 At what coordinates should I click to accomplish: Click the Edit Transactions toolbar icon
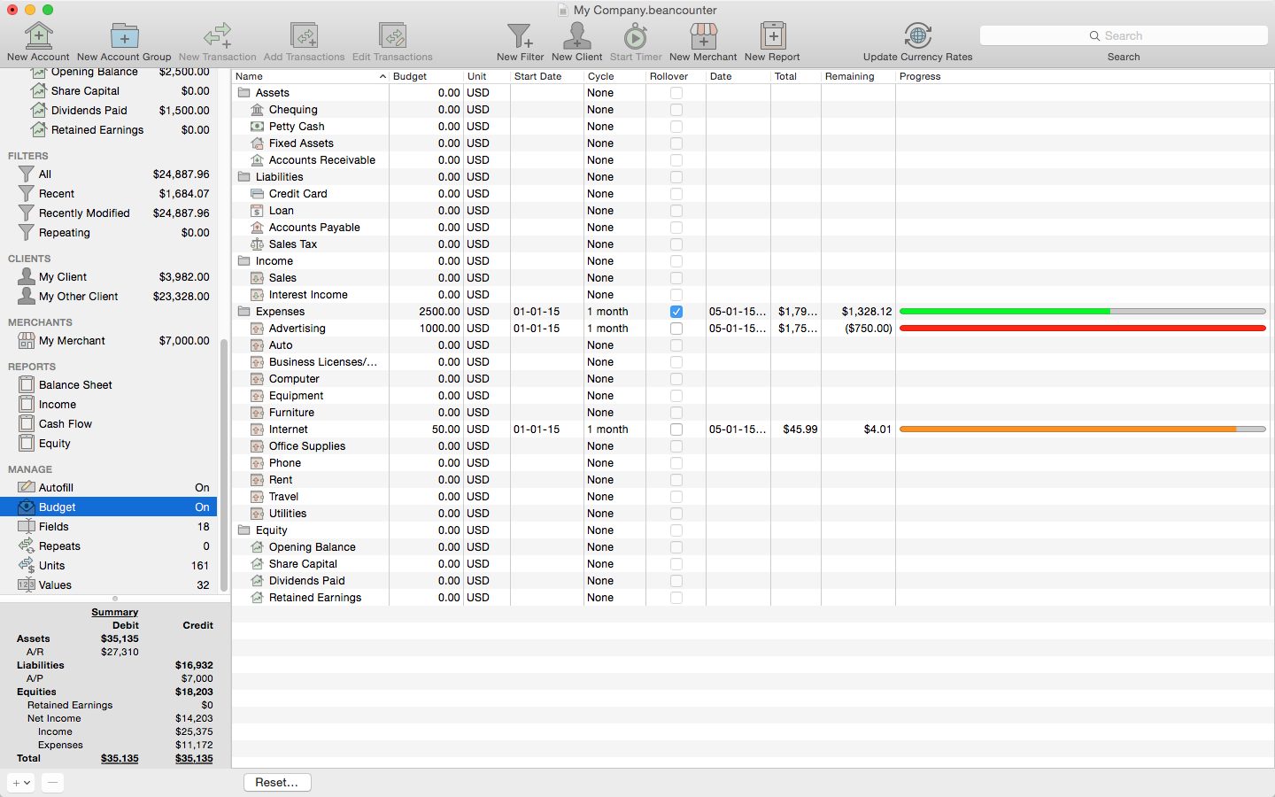pos(392,35)
